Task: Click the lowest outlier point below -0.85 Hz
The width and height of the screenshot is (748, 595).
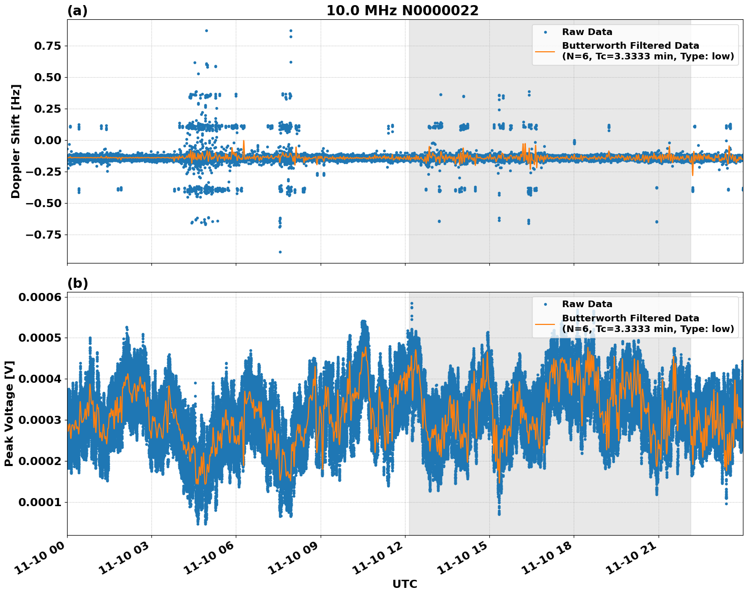Action: click(x=279, y=251)
